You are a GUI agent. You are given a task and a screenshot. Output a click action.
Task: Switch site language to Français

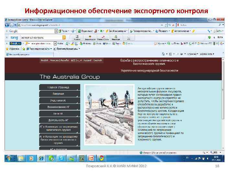point(55,61)
